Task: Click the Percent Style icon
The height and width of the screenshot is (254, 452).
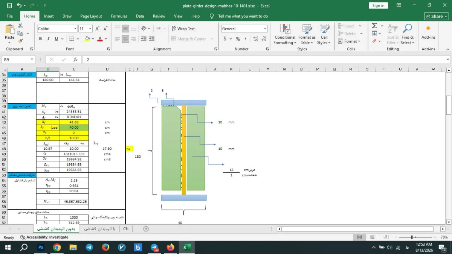Action: [x=238, y=39]
